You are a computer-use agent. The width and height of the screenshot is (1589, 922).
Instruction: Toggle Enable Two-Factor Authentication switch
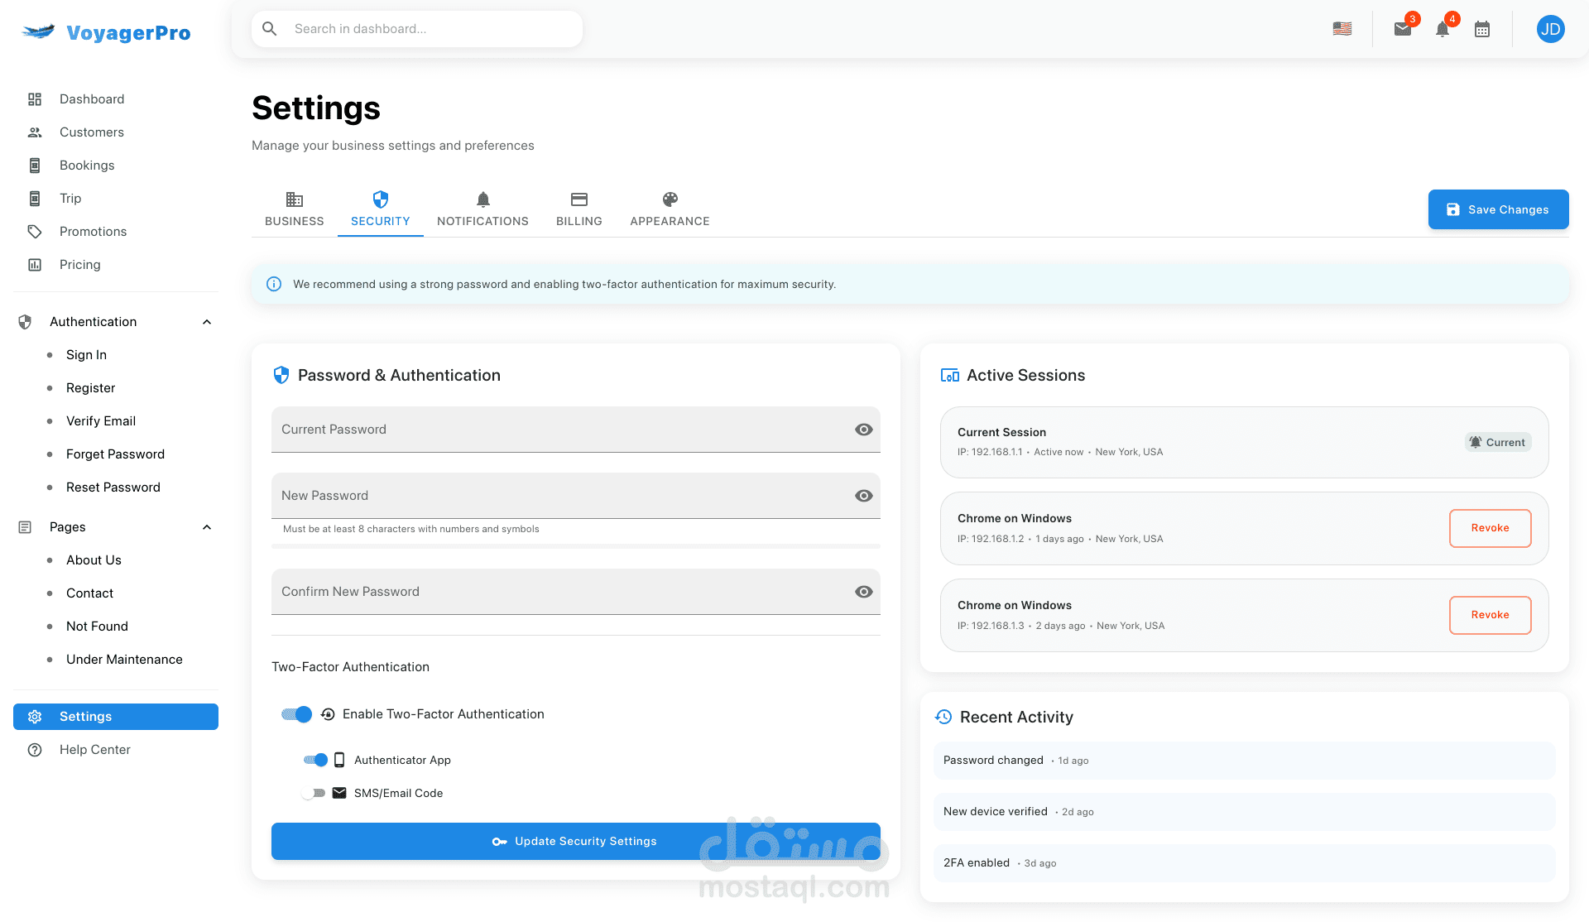pyautogui.click(x=296, y=714)
